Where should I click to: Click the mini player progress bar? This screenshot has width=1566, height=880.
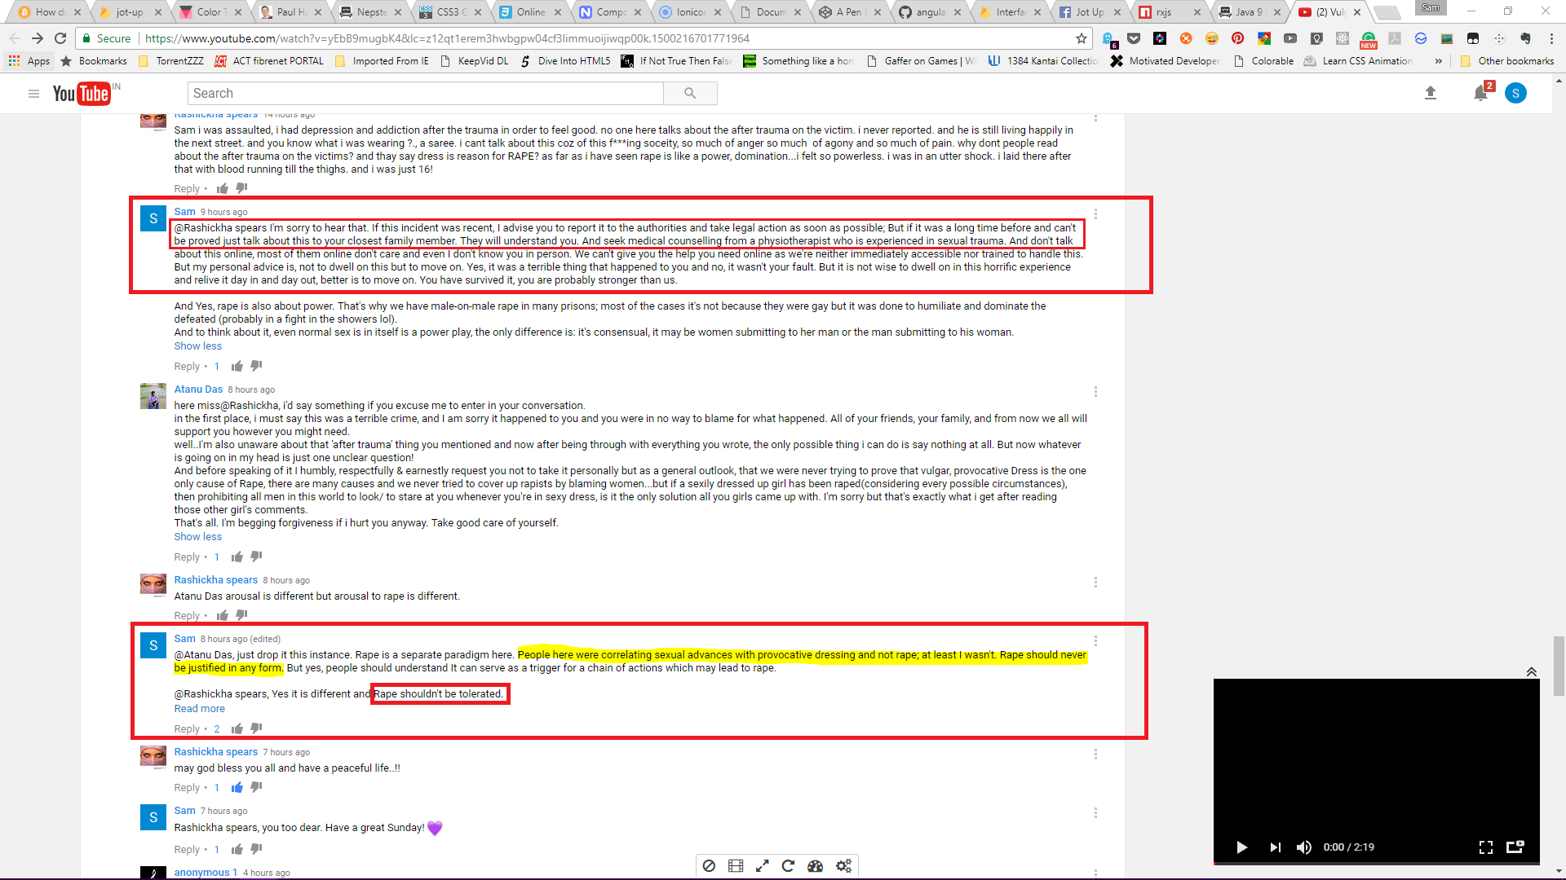[1377, 862]
